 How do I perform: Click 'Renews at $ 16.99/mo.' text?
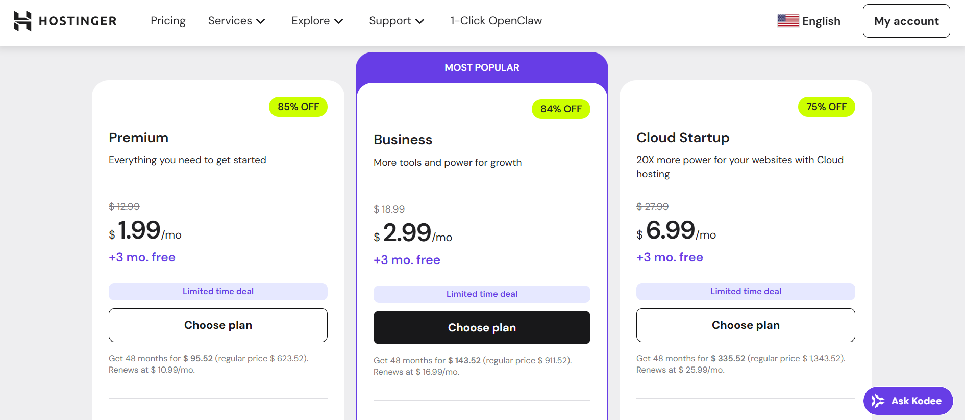point(416,372)
